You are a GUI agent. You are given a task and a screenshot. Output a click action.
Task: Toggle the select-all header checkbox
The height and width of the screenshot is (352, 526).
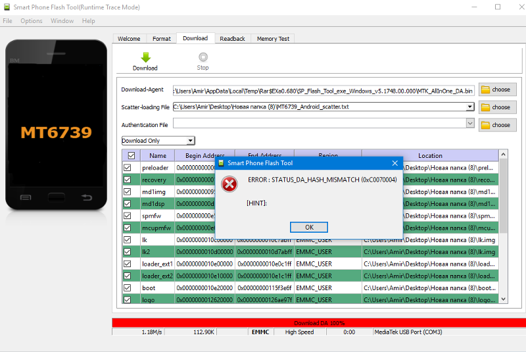coord(131,156)
